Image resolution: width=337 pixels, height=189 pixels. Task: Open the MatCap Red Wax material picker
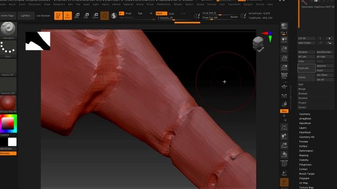point(8,104)
